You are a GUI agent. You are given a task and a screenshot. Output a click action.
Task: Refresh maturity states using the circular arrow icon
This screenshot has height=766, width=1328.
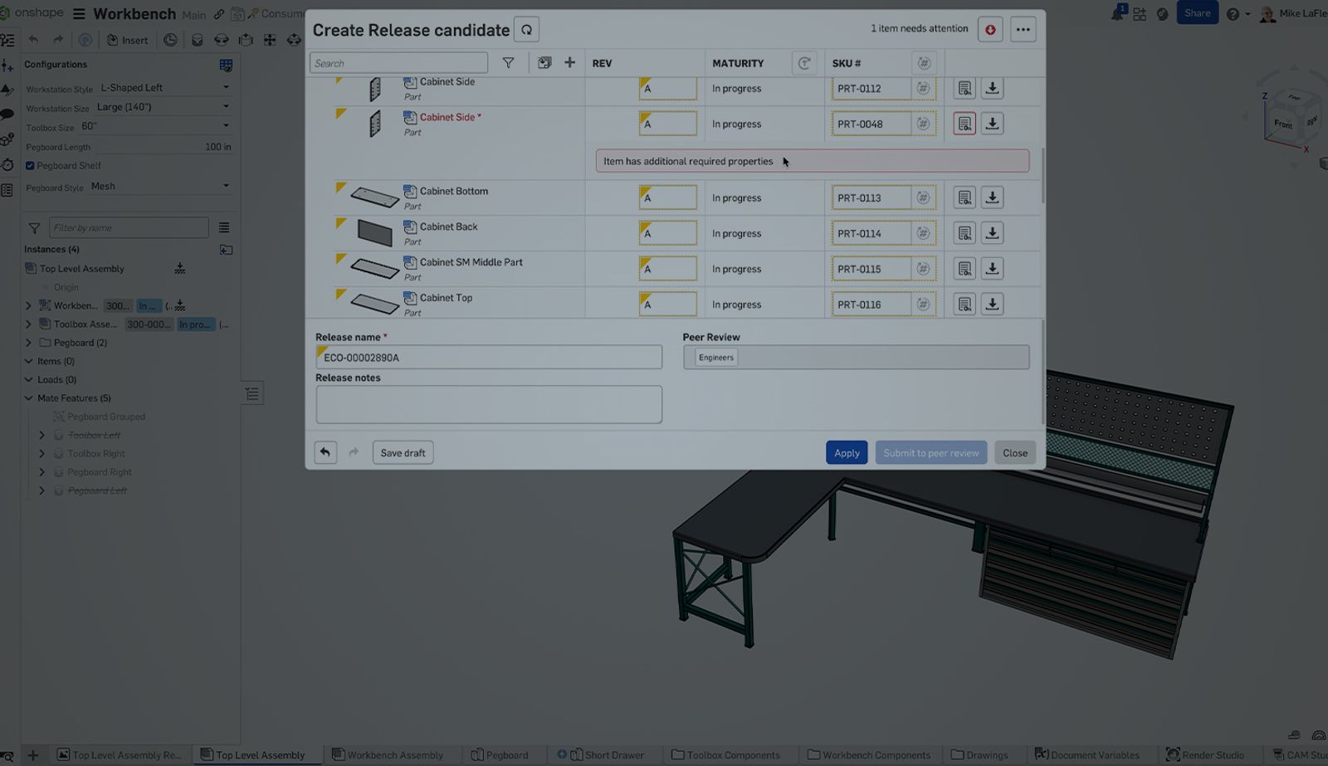click(x=803, y=62)
